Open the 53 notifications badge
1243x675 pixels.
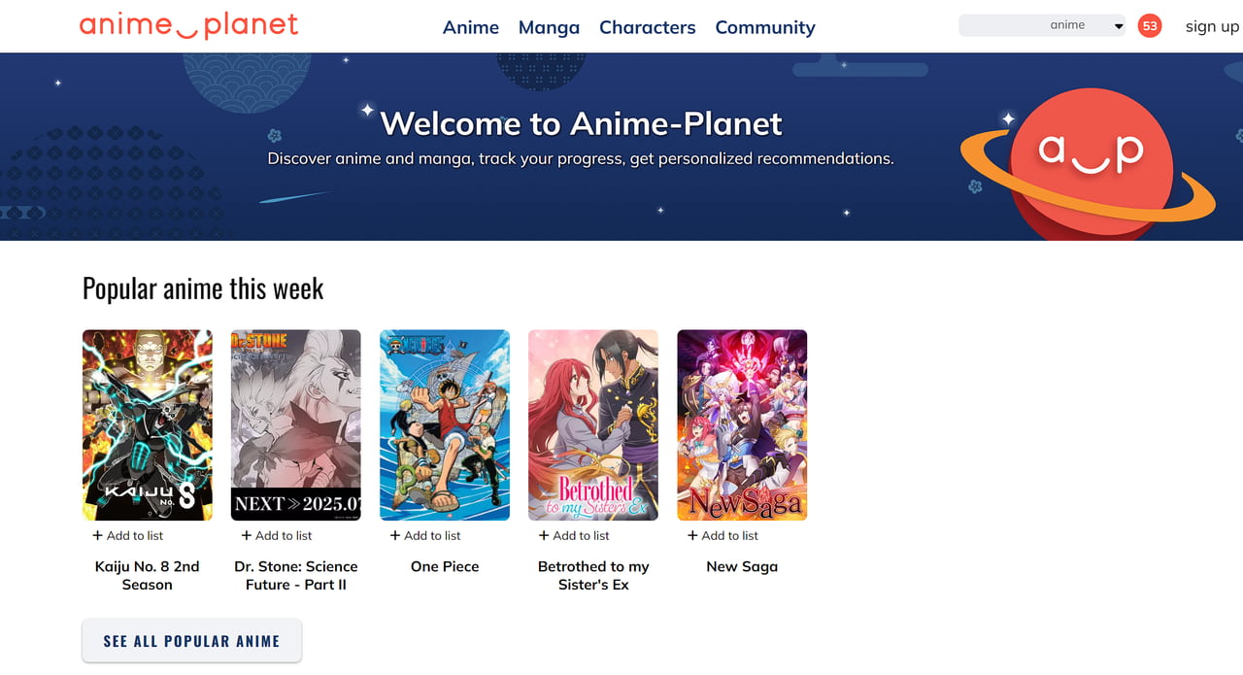[1150, 26]
